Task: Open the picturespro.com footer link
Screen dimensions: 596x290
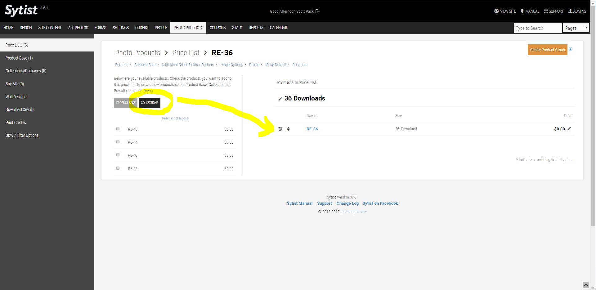Action: tap(353, 212)
